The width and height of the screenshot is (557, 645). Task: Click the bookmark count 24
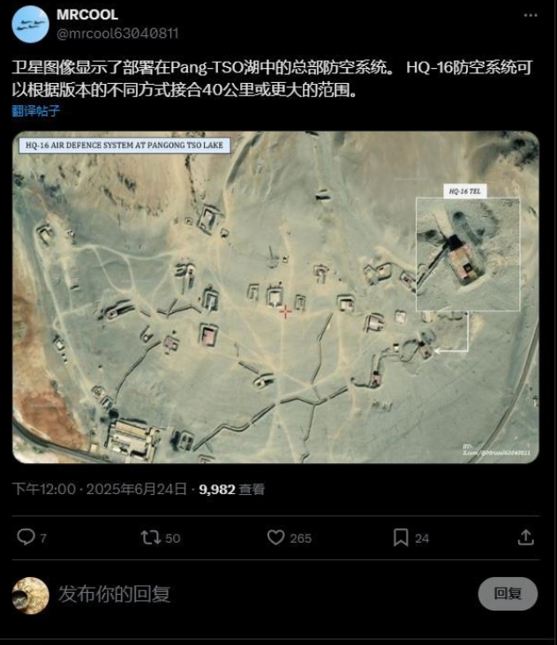[422, 538]
